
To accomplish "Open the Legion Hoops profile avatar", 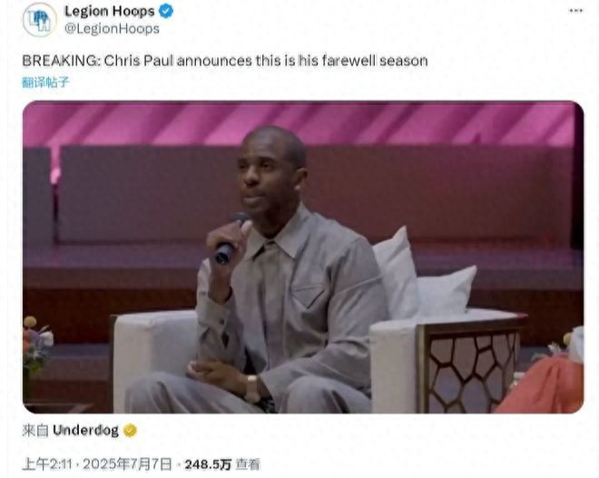I will pyautogui.click(x=40, y=19).
